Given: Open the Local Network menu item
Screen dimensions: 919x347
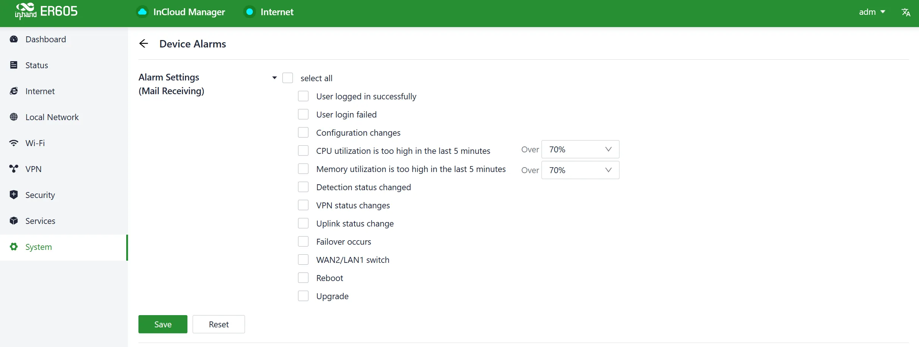Looking at the screenshot, I should pyautogui.click(x=64, y=117).
